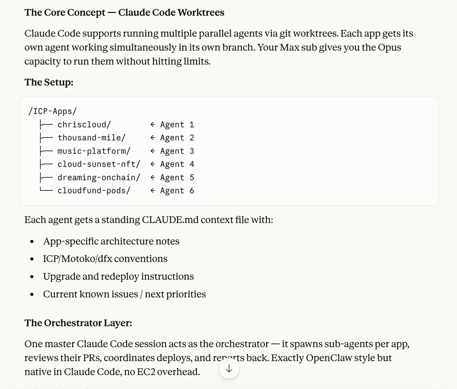Click "The Orchestrator Layer:" heading
Viewport: 457px width, 389px height.
tap(78, 323)
